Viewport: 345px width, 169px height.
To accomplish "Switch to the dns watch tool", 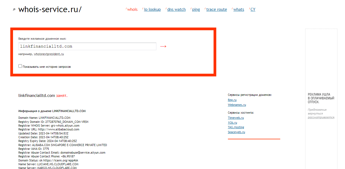I will point(176,9).
